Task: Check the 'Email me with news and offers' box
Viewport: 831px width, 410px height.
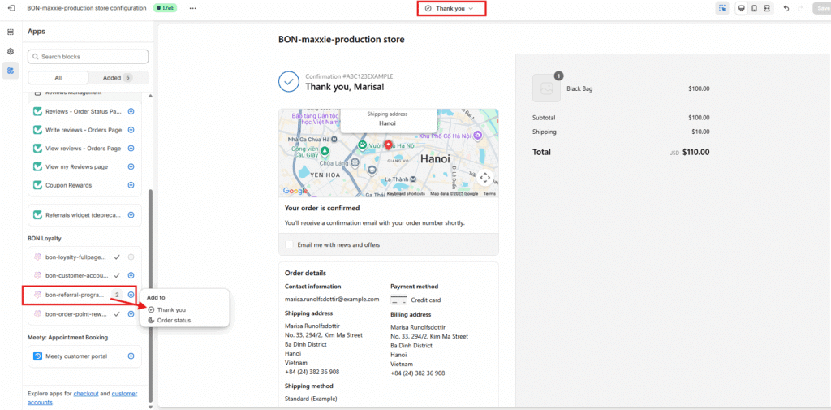Action: [x=290, y=244]
